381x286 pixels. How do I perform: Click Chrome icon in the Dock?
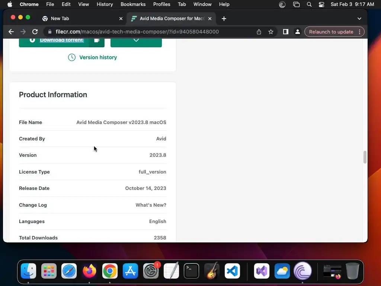click(x=110, y=271)
